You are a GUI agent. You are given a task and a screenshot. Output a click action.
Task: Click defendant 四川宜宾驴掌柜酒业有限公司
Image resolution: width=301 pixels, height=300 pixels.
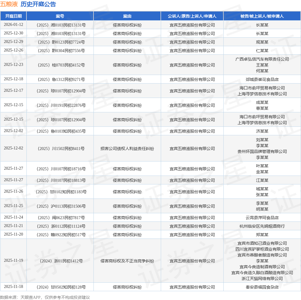pos(262,249)
